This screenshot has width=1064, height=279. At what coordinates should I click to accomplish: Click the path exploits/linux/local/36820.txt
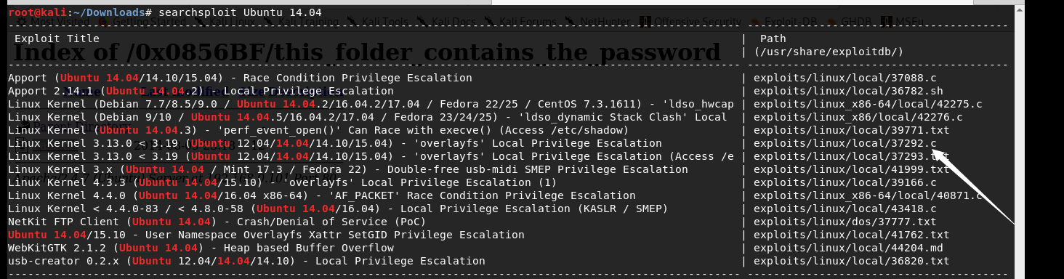[x=851, y=261]
